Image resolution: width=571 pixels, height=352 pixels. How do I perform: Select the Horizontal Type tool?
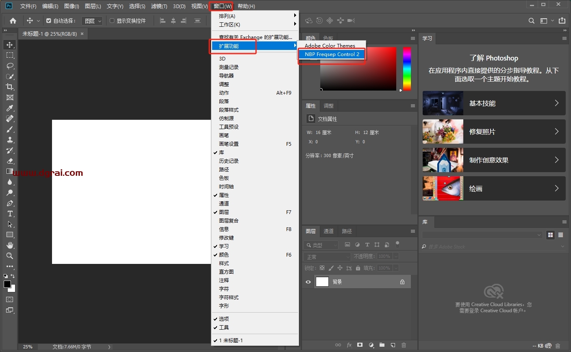click(10, 214)
